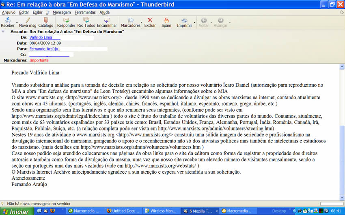Open the Windows Iniciar start button
Viewport: 345px width, 215px height.
point(15,211)
